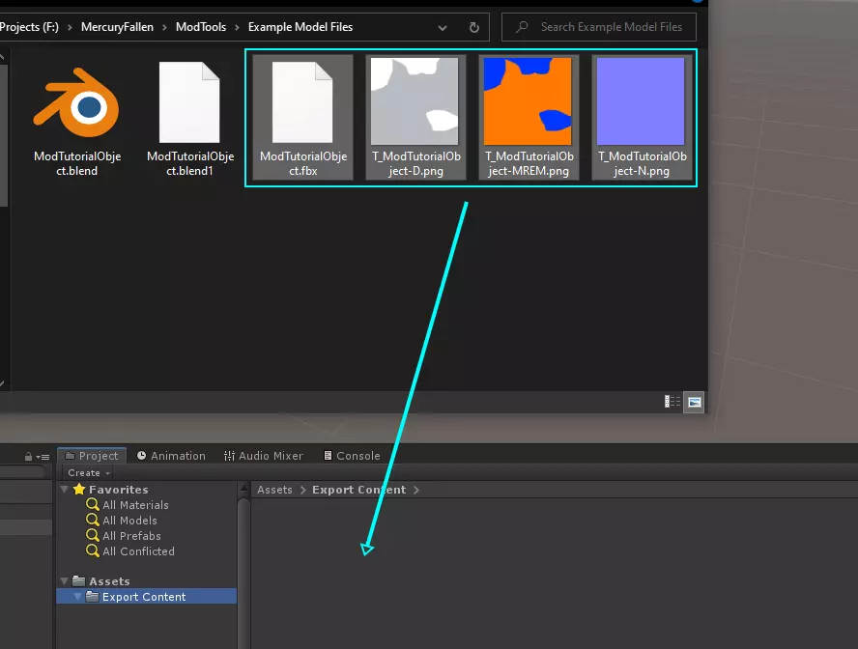
Task: Select the ModTutorialObject.fbx file icon
Action: tap(302, 102)
